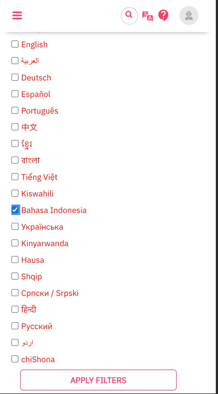Uncheck the Bahasa Indonesia checkbox
Viewport: 218px width, 394px height.
pyautogui.click(x=15, y=210)
